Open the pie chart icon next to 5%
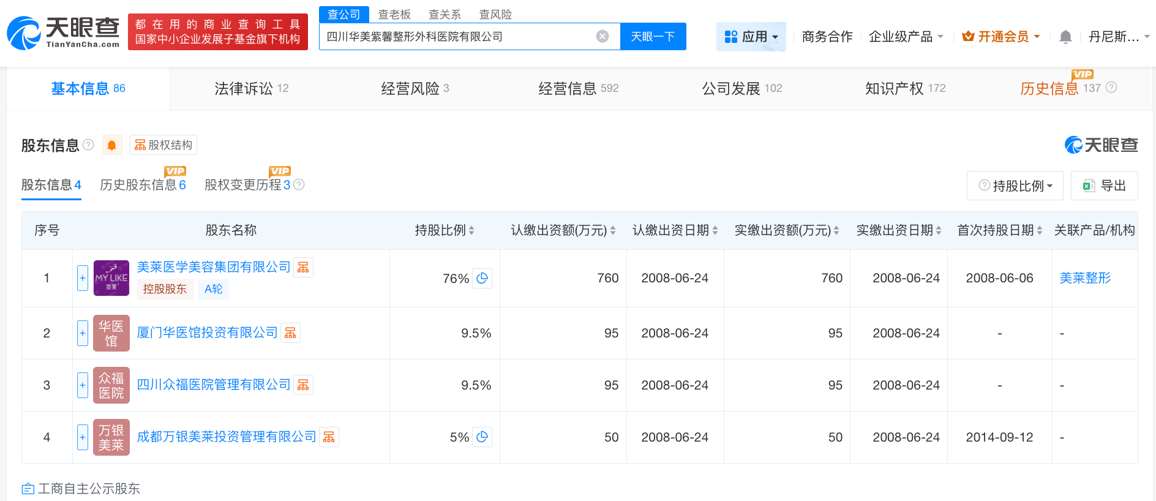The image size is (1156, 501). click(482, 437)
